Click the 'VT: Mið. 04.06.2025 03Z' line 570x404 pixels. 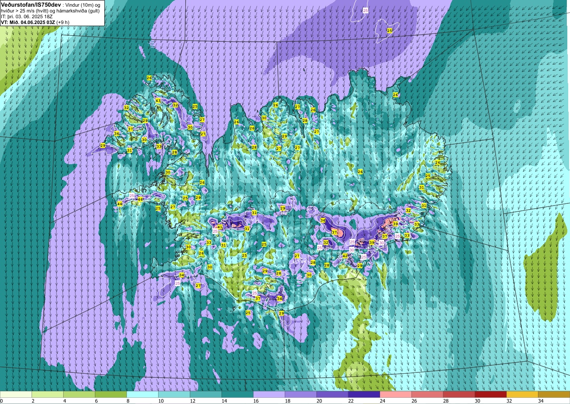[28, 22]
